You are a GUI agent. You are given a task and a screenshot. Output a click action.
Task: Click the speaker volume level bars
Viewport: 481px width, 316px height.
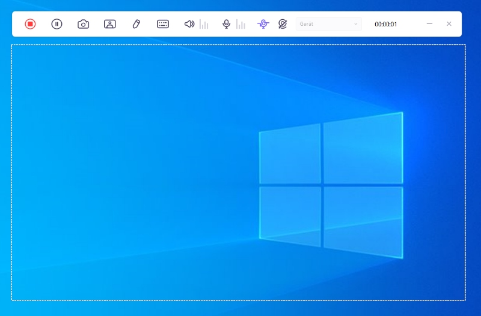tap(204, 25)
